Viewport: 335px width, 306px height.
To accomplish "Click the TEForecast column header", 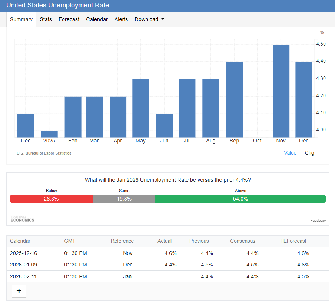I will pyautogui.click(x=293, y=241).
